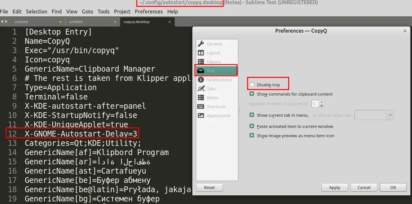Click the General label in the sidebar
The width and height of the screenshot is (412, 204).
point(214,44)
